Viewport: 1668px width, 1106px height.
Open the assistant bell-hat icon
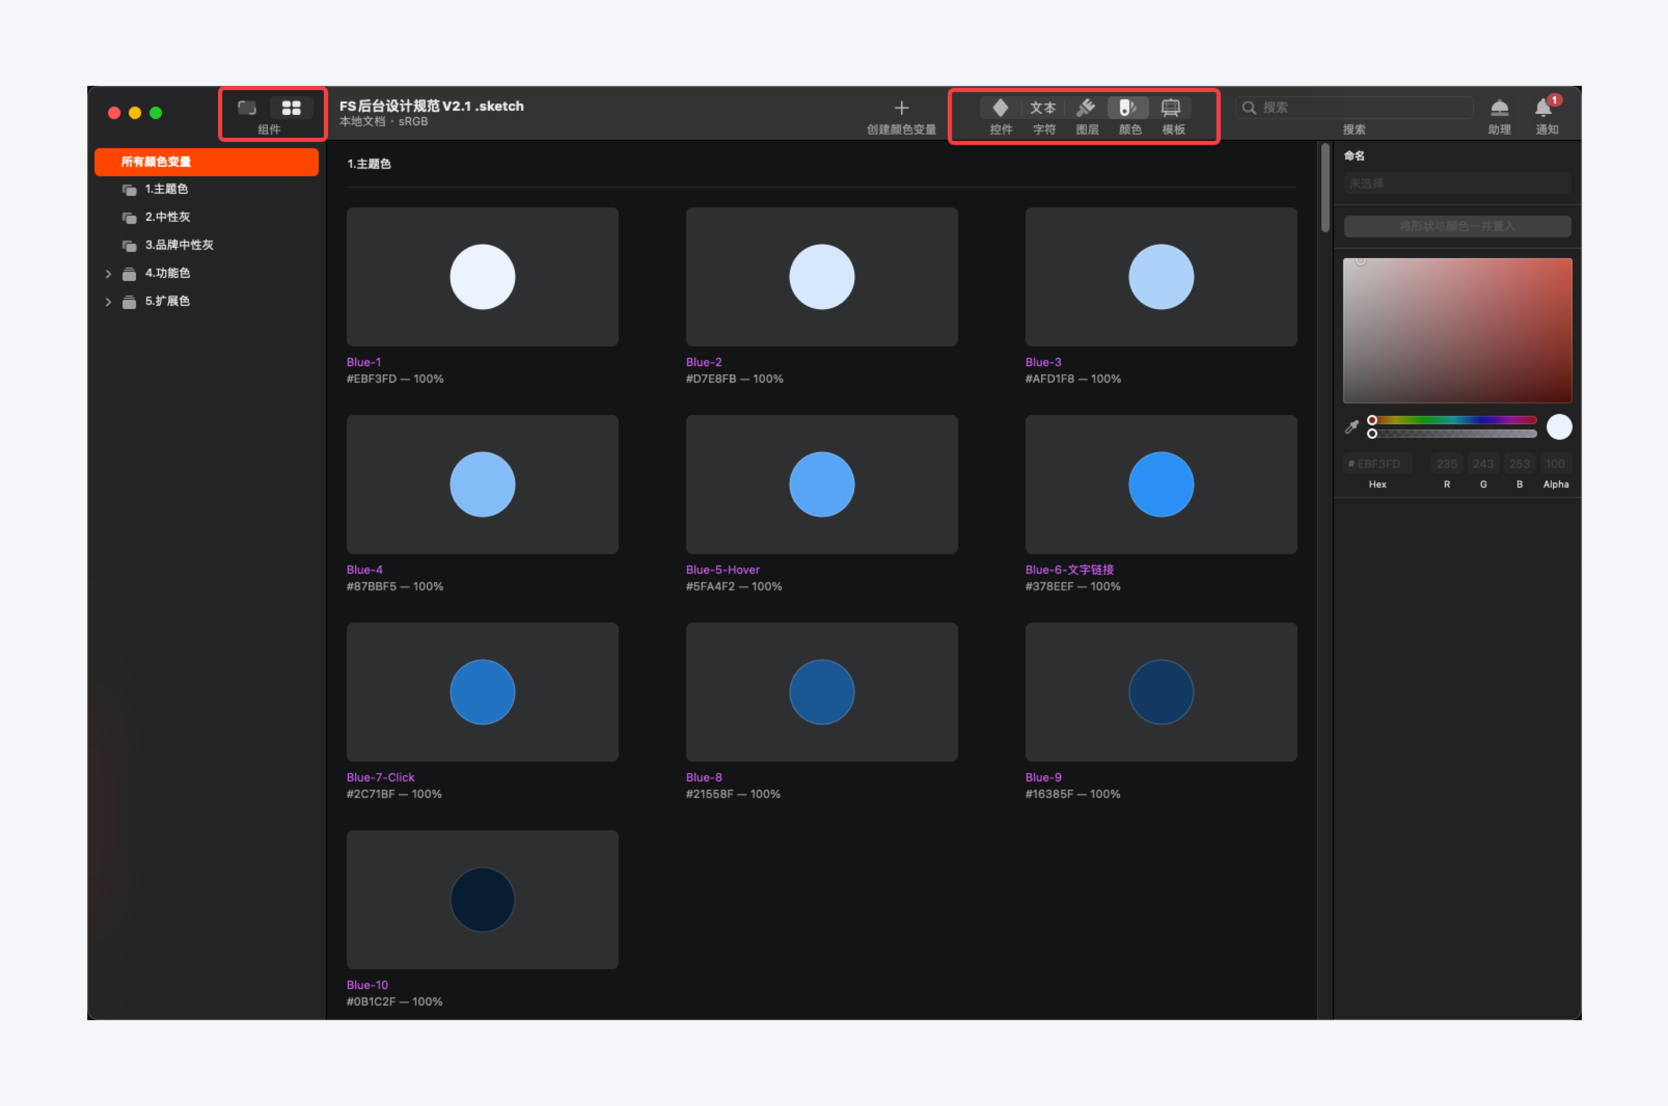click(1500, 108)
